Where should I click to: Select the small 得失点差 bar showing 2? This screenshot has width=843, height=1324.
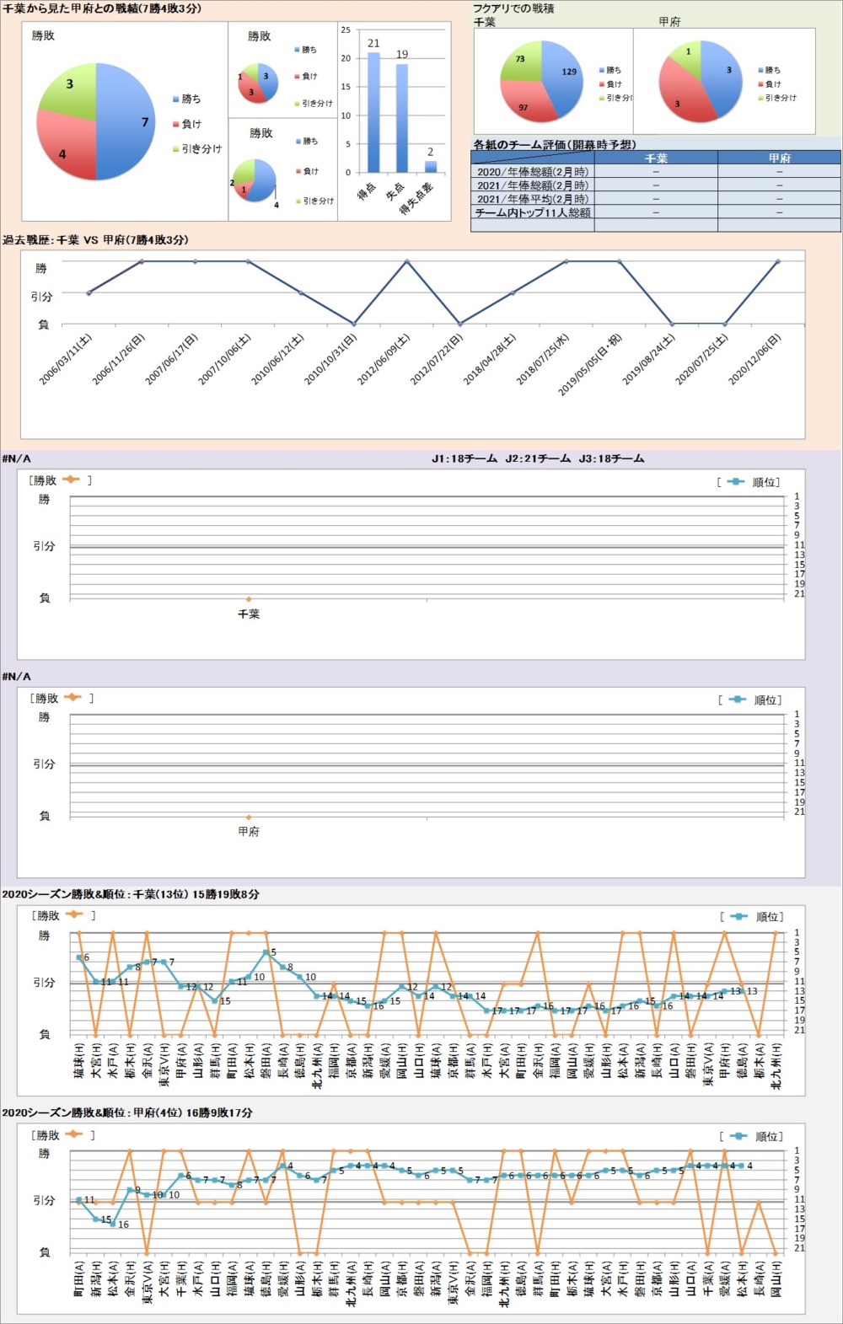(431, 166)
